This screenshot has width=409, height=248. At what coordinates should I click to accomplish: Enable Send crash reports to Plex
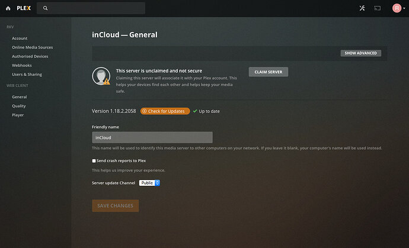(94, 161)
